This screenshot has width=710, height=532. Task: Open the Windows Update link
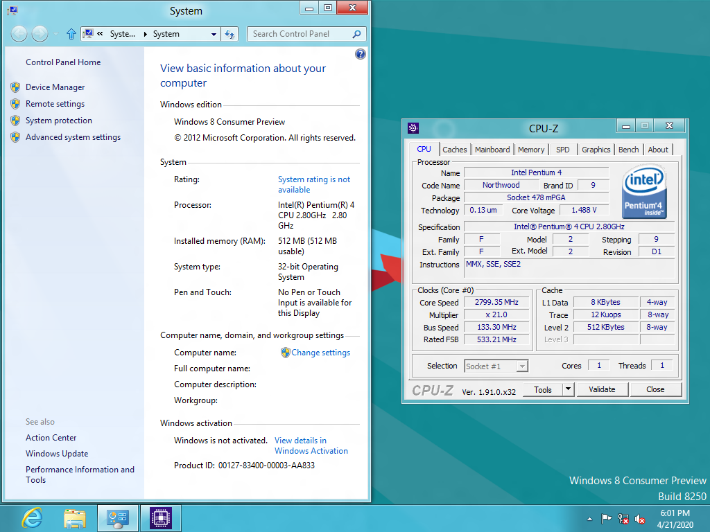click(57, 454)
